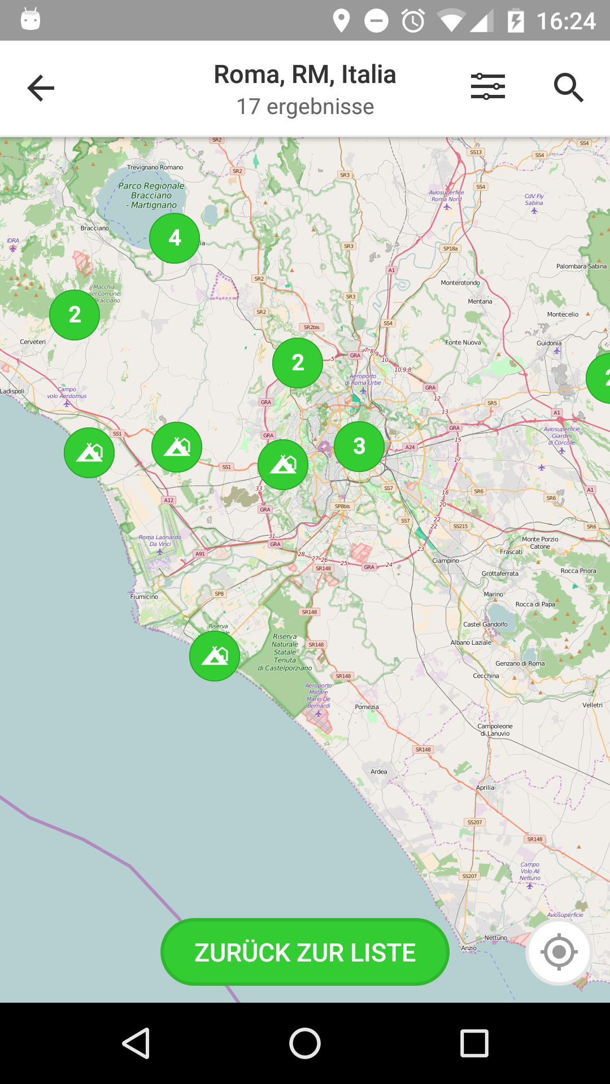Tap the Frascati town label

pyautogui.click(x=511, y=552)
